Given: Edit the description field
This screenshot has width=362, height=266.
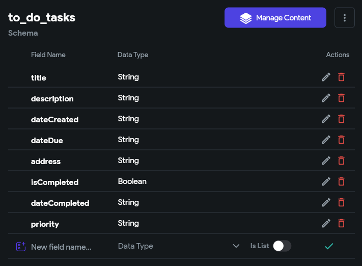Looking at the screenshot, I should (326, 98).
